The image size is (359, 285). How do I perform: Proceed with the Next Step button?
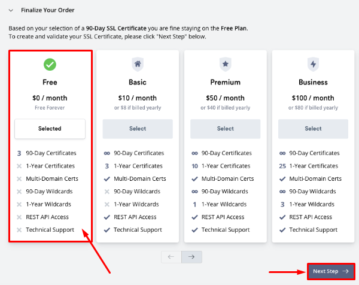pyautogui.click(x=331, y=271)
